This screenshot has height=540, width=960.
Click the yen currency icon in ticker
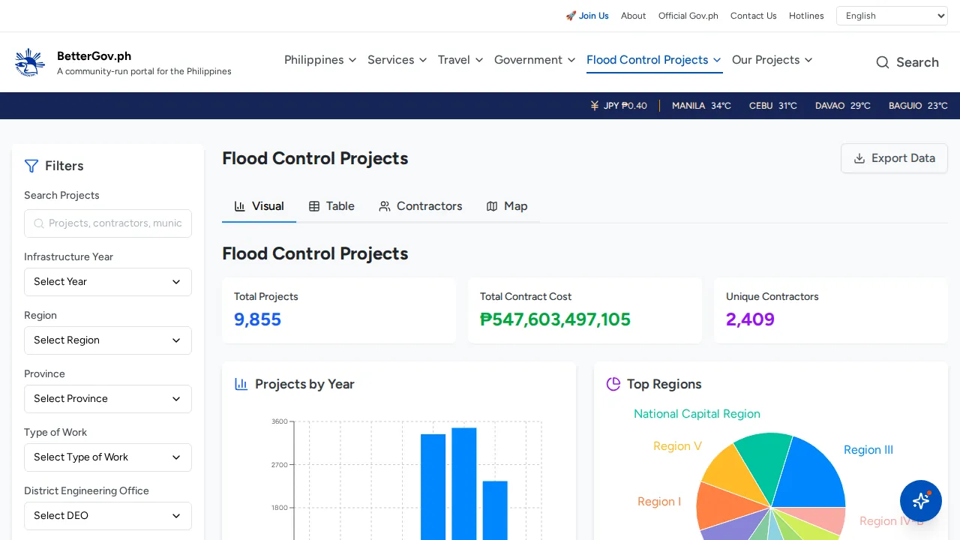595,106
